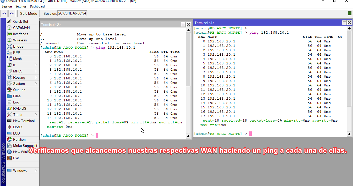Click the undo arrow in the toolbar
This screenshot has height=186, width=353.
pyautogui.click(x=4, y=13)
